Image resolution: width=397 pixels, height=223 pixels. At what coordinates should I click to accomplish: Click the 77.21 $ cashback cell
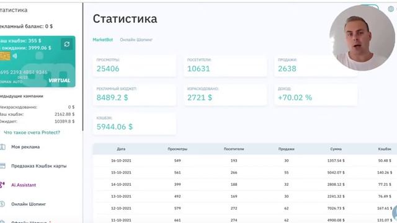[385, 185]
